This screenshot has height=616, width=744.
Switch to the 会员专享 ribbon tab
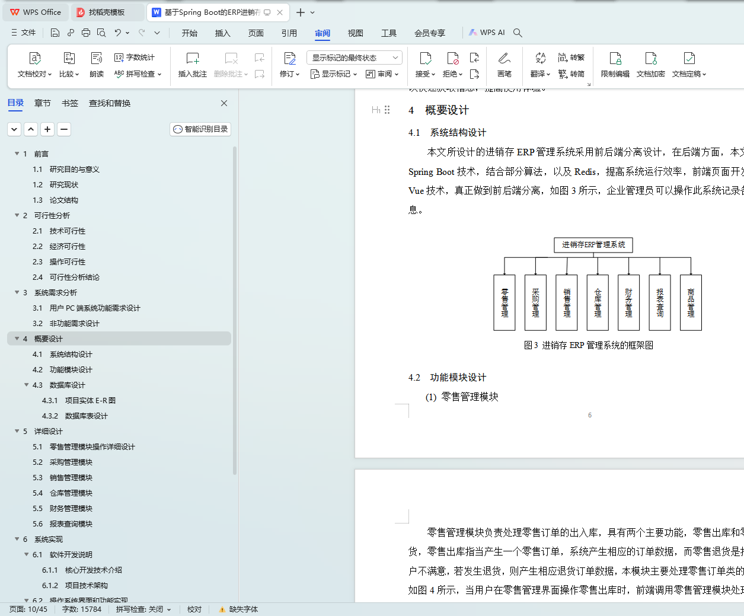click(430, 33)
